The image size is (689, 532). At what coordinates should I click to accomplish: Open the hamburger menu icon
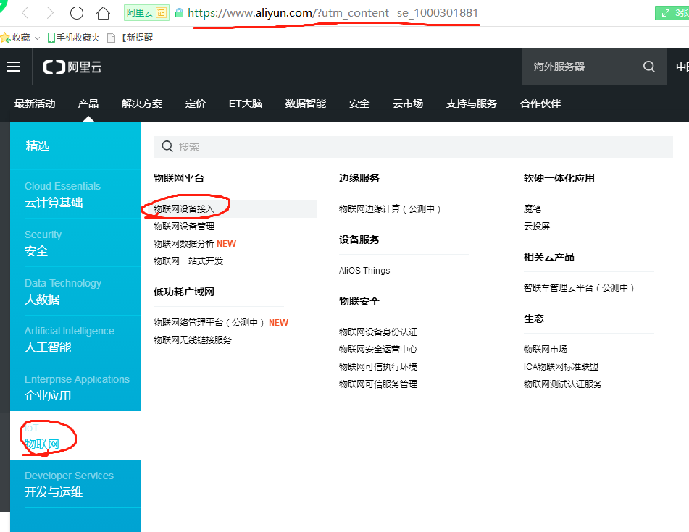(x=14, y=67)
